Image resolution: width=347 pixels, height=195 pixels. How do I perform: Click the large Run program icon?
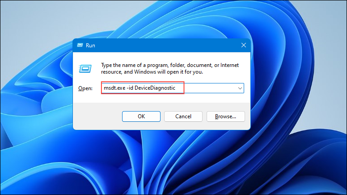point(85,68)
